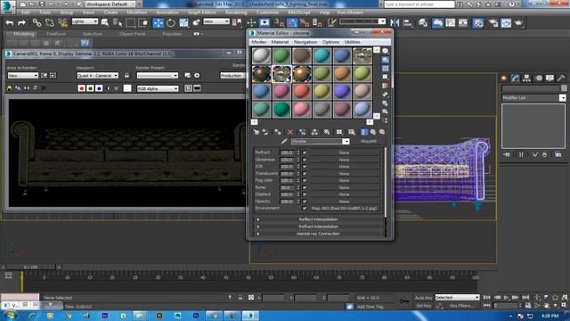Select the white material sample sphere
The height and width of the screenshot is (321, 570).
pos(261,55)
